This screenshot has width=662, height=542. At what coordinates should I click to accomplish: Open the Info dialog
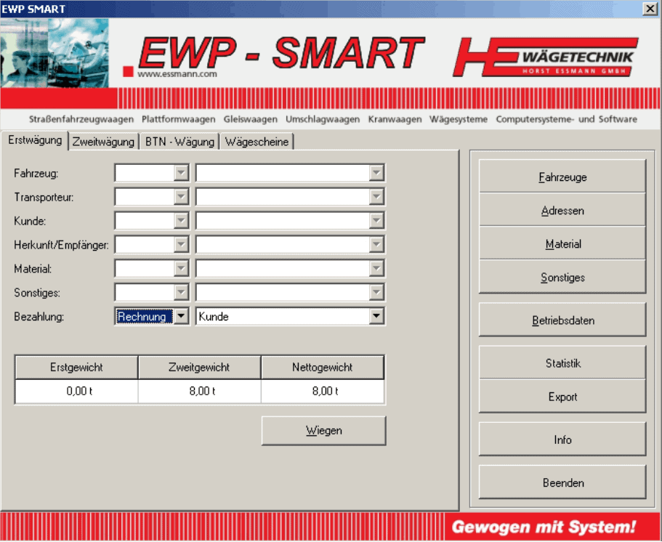tap(562, 440)
